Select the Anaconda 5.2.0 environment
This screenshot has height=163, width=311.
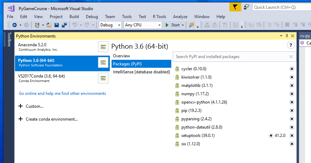click(56, 47)
